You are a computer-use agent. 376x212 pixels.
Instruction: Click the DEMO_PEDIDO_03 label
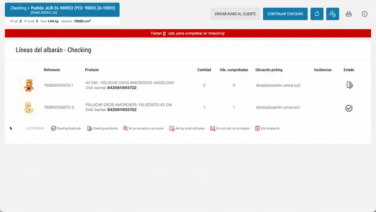tap(43, 13)
